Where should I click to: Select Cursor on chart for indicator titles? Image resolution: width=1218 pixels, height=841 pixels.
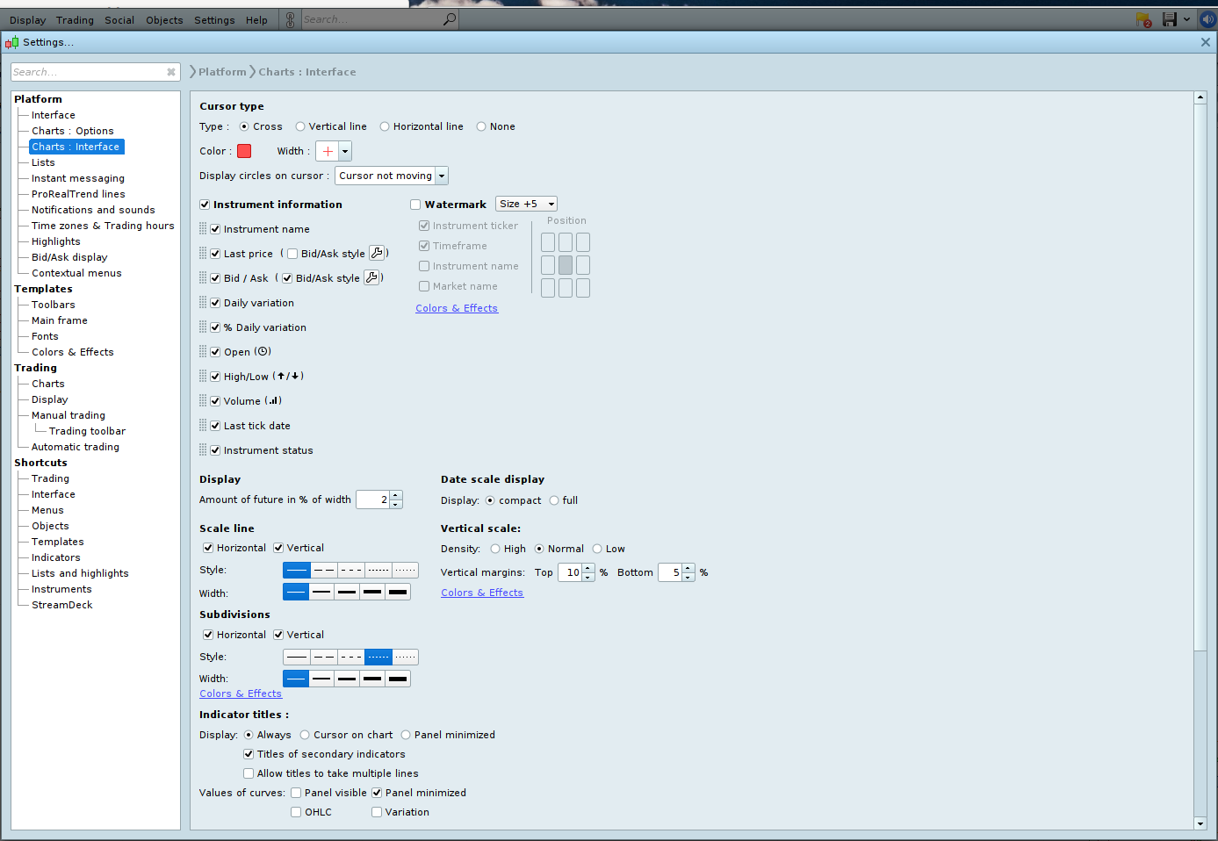click(x=305, y=735)
